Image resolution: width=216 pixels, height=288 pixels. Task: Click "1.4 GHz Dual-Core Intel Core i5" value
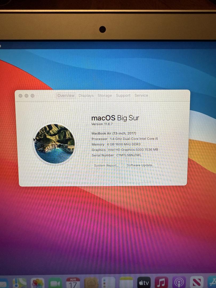(x=134, y=139)
